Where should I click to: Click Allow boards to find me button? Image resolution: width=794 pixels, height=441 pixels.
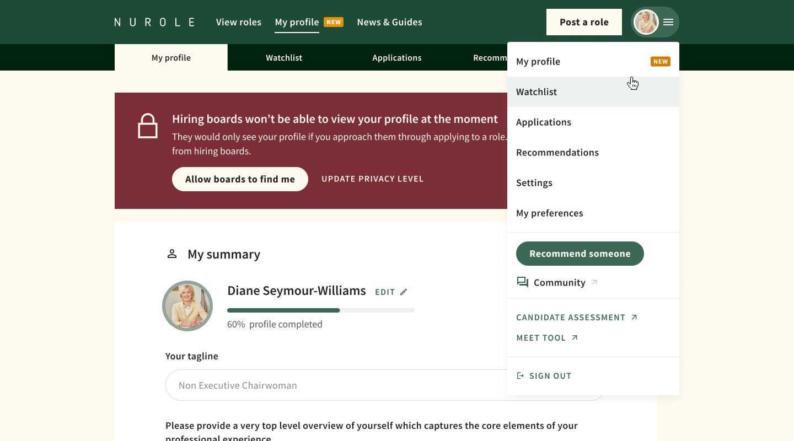[x=240, y=179]
